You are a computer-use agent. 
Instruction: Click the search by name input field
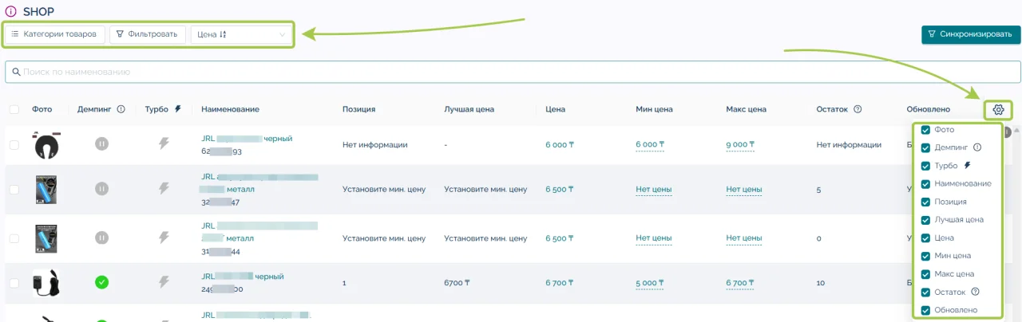[511, 72]
